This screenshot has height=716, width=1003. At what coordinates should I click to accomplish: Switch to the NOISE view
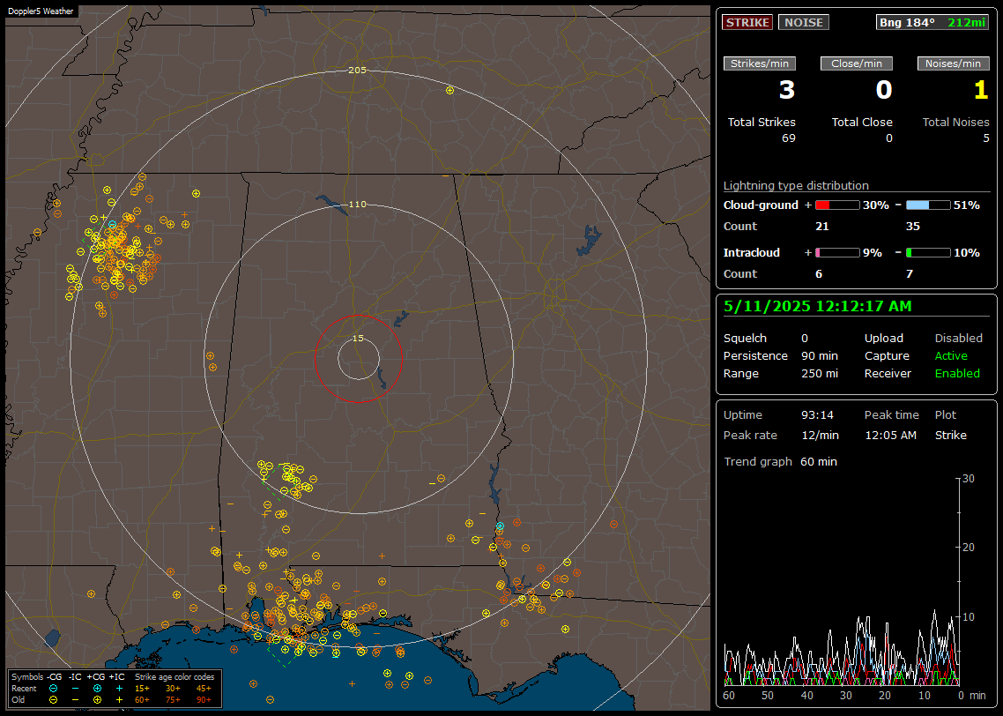(x=804, y=22)
